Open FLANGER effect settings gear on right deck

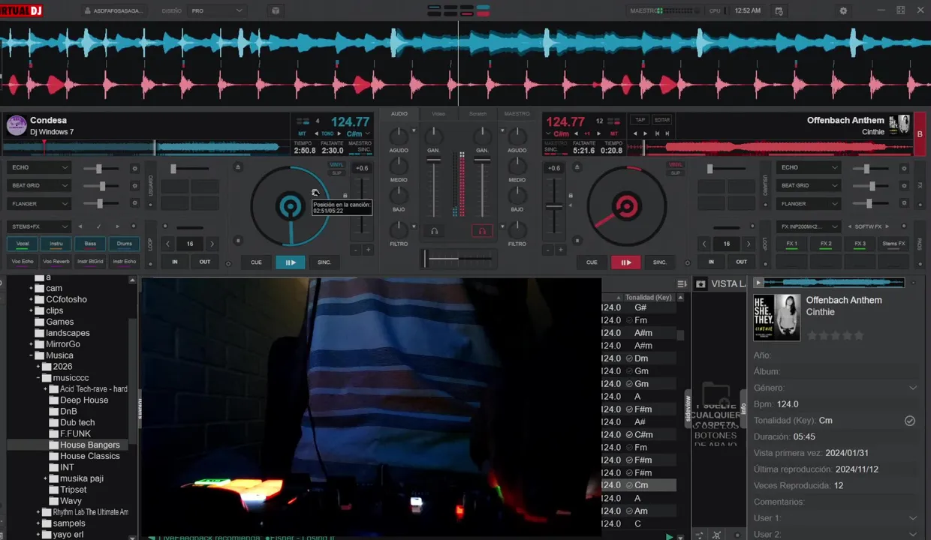tap(904, 203)
